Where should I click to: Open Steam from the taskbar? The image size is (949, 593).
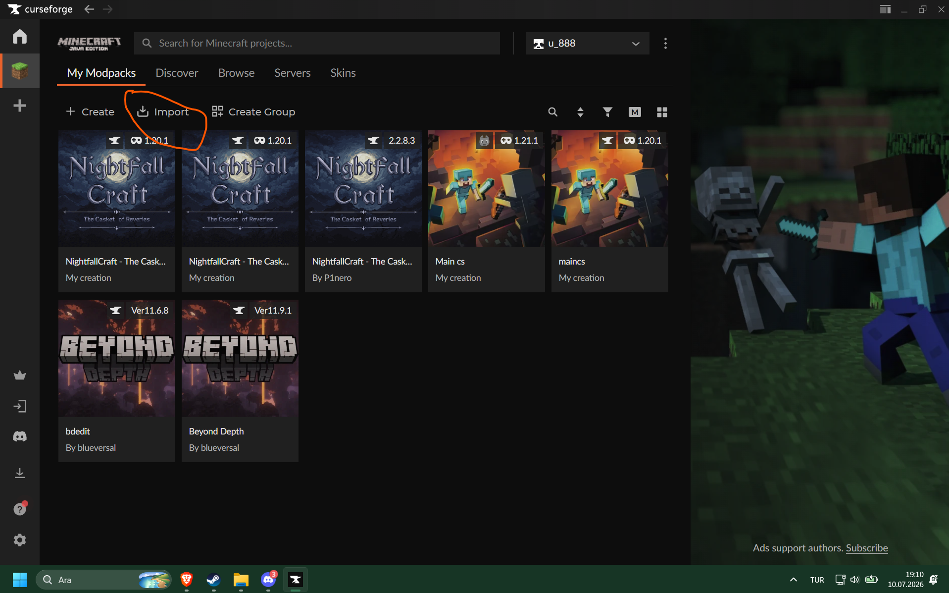pos(213,579)
